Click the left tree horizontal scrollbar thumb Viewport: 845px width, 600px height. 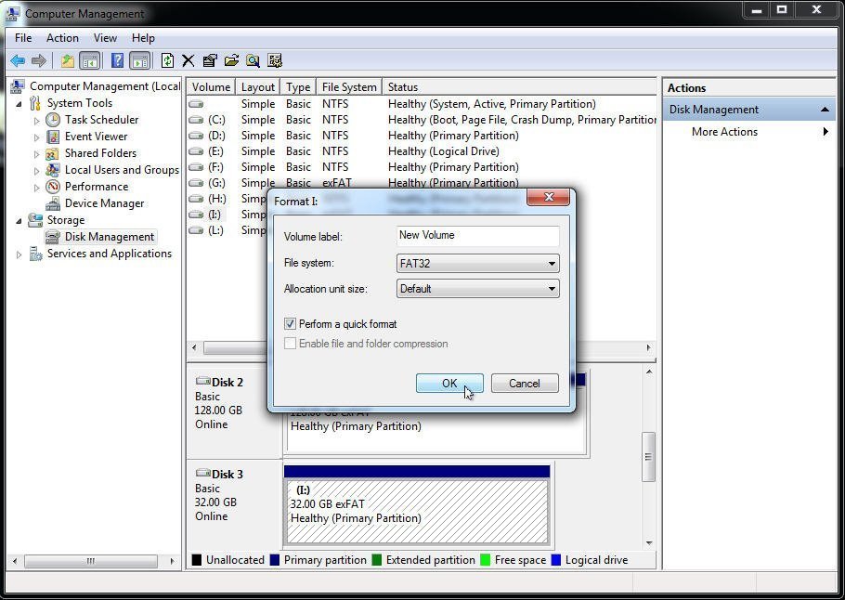(91, 561)
